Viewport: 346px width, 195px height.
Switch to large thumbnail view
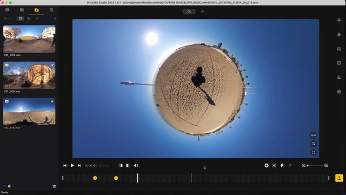pos(21,19)
